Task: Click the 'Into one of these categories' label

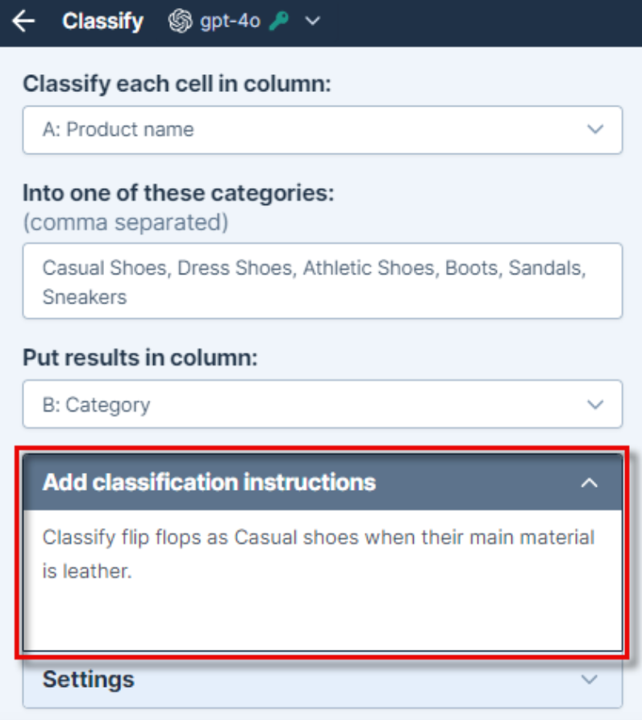Action: (x=178, y=193)
